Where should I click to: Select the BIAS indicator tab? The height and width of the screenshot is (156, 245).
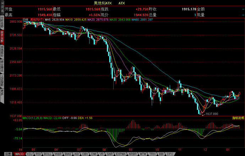pos(68,154)
